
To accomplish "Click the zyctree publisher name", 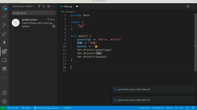I will tap(26, 26).
